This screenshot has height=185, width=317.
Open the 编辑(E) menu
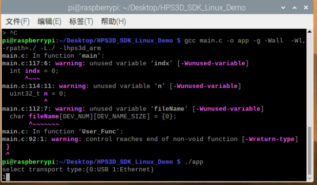coord(49,21)
